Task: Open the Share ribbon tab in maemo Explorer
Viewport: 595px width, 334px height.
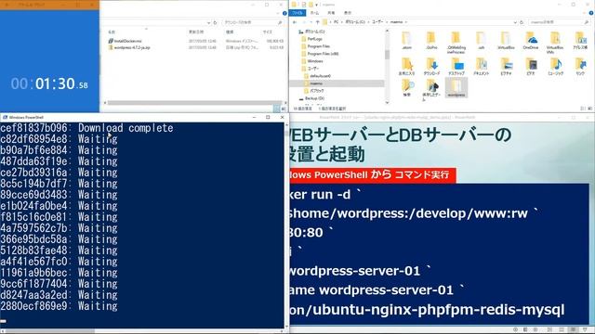Action: coord(331,13)
